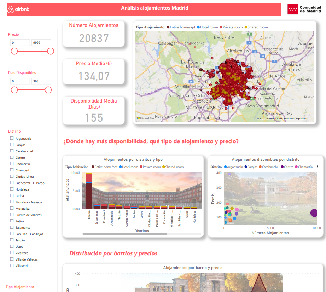Image resolution: width=326 pixels, height=292 pixels.
Task: Click the Días Disponibles slider handle
Action: coord(14,90)
